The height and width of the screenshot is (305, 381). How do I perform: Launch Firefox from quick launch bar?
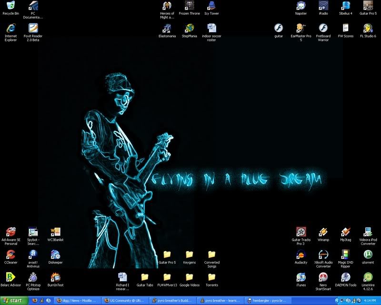[x=35, y=301]
